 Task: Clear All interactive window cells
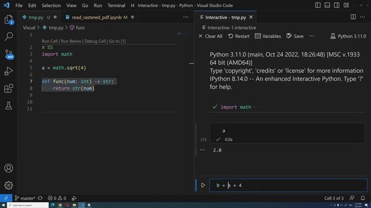click(x=210, y=36)
